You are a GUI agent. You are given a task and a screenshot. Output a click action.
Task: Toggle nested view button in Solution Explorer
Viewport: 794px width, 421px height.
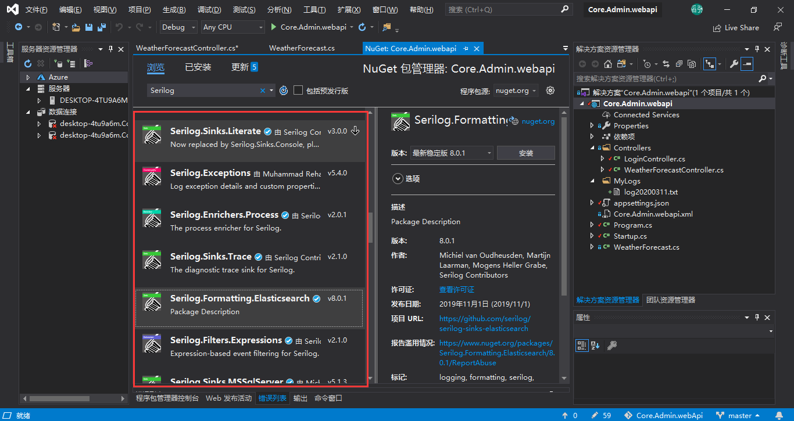(x=709, y=64)
